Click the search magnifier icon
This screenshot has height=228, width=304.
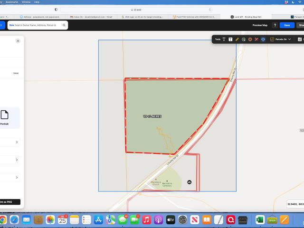[64, 25]
